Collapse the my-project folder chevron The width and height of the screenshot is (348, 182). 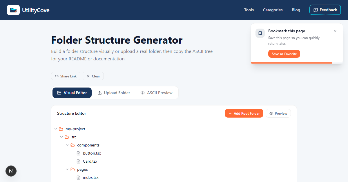click(55, 129)
